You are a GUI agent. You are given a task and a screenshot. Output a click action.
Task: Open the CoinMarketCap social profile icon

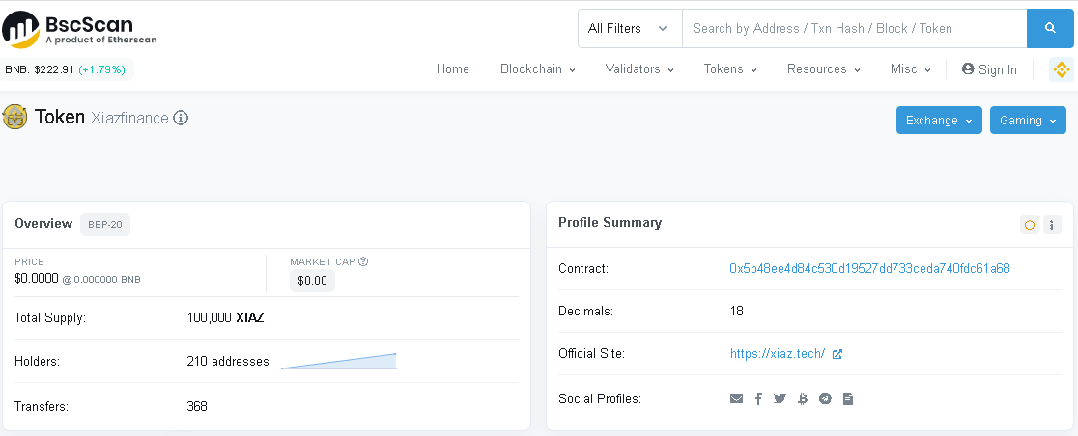point(825,398)
